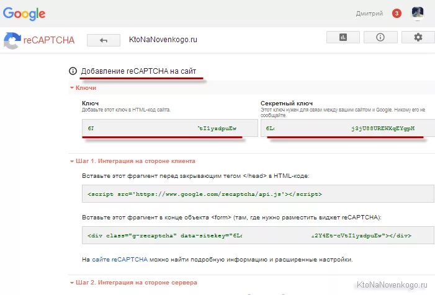Click the Ключ label
The image size is (435, 295).
pos(90,103)
